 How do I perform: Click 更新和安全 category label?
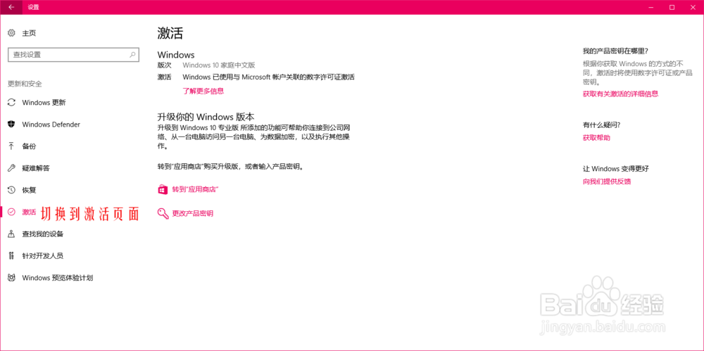[25, 84]
